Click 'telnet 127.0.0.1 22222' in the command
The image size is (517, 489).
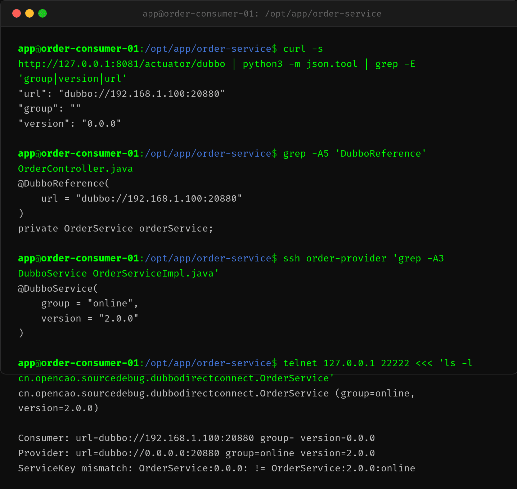pyautogui.click(x=346, y=363)
